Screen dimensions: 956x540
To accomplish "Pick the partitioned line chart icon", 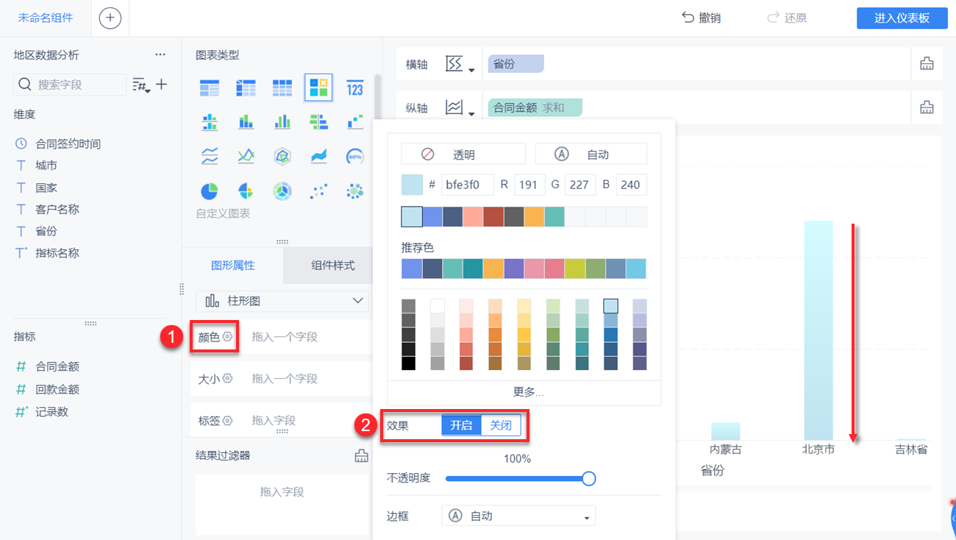I will 210,156.
